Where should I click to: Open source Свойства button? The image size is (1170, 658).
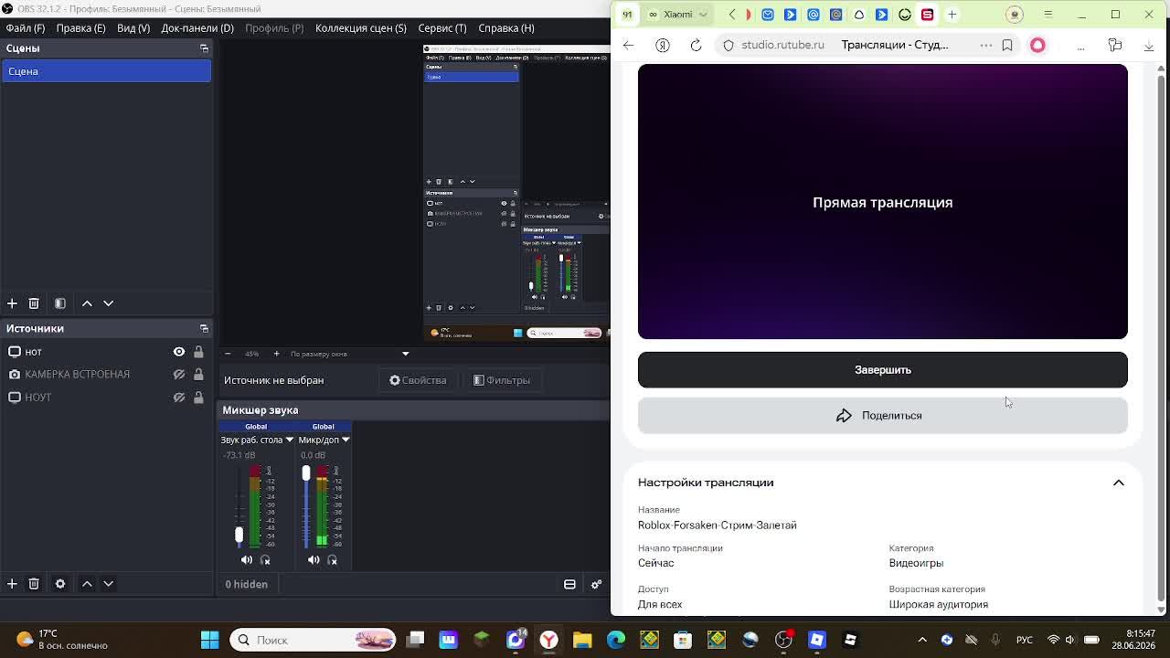(418, 380)
